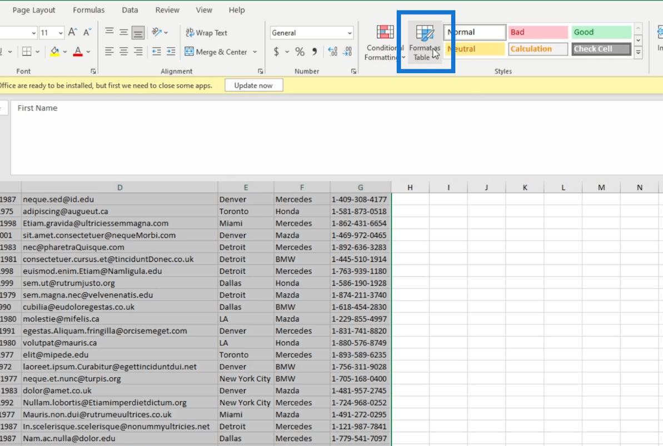Open the General number format dropdown

[x=349, y=33]
